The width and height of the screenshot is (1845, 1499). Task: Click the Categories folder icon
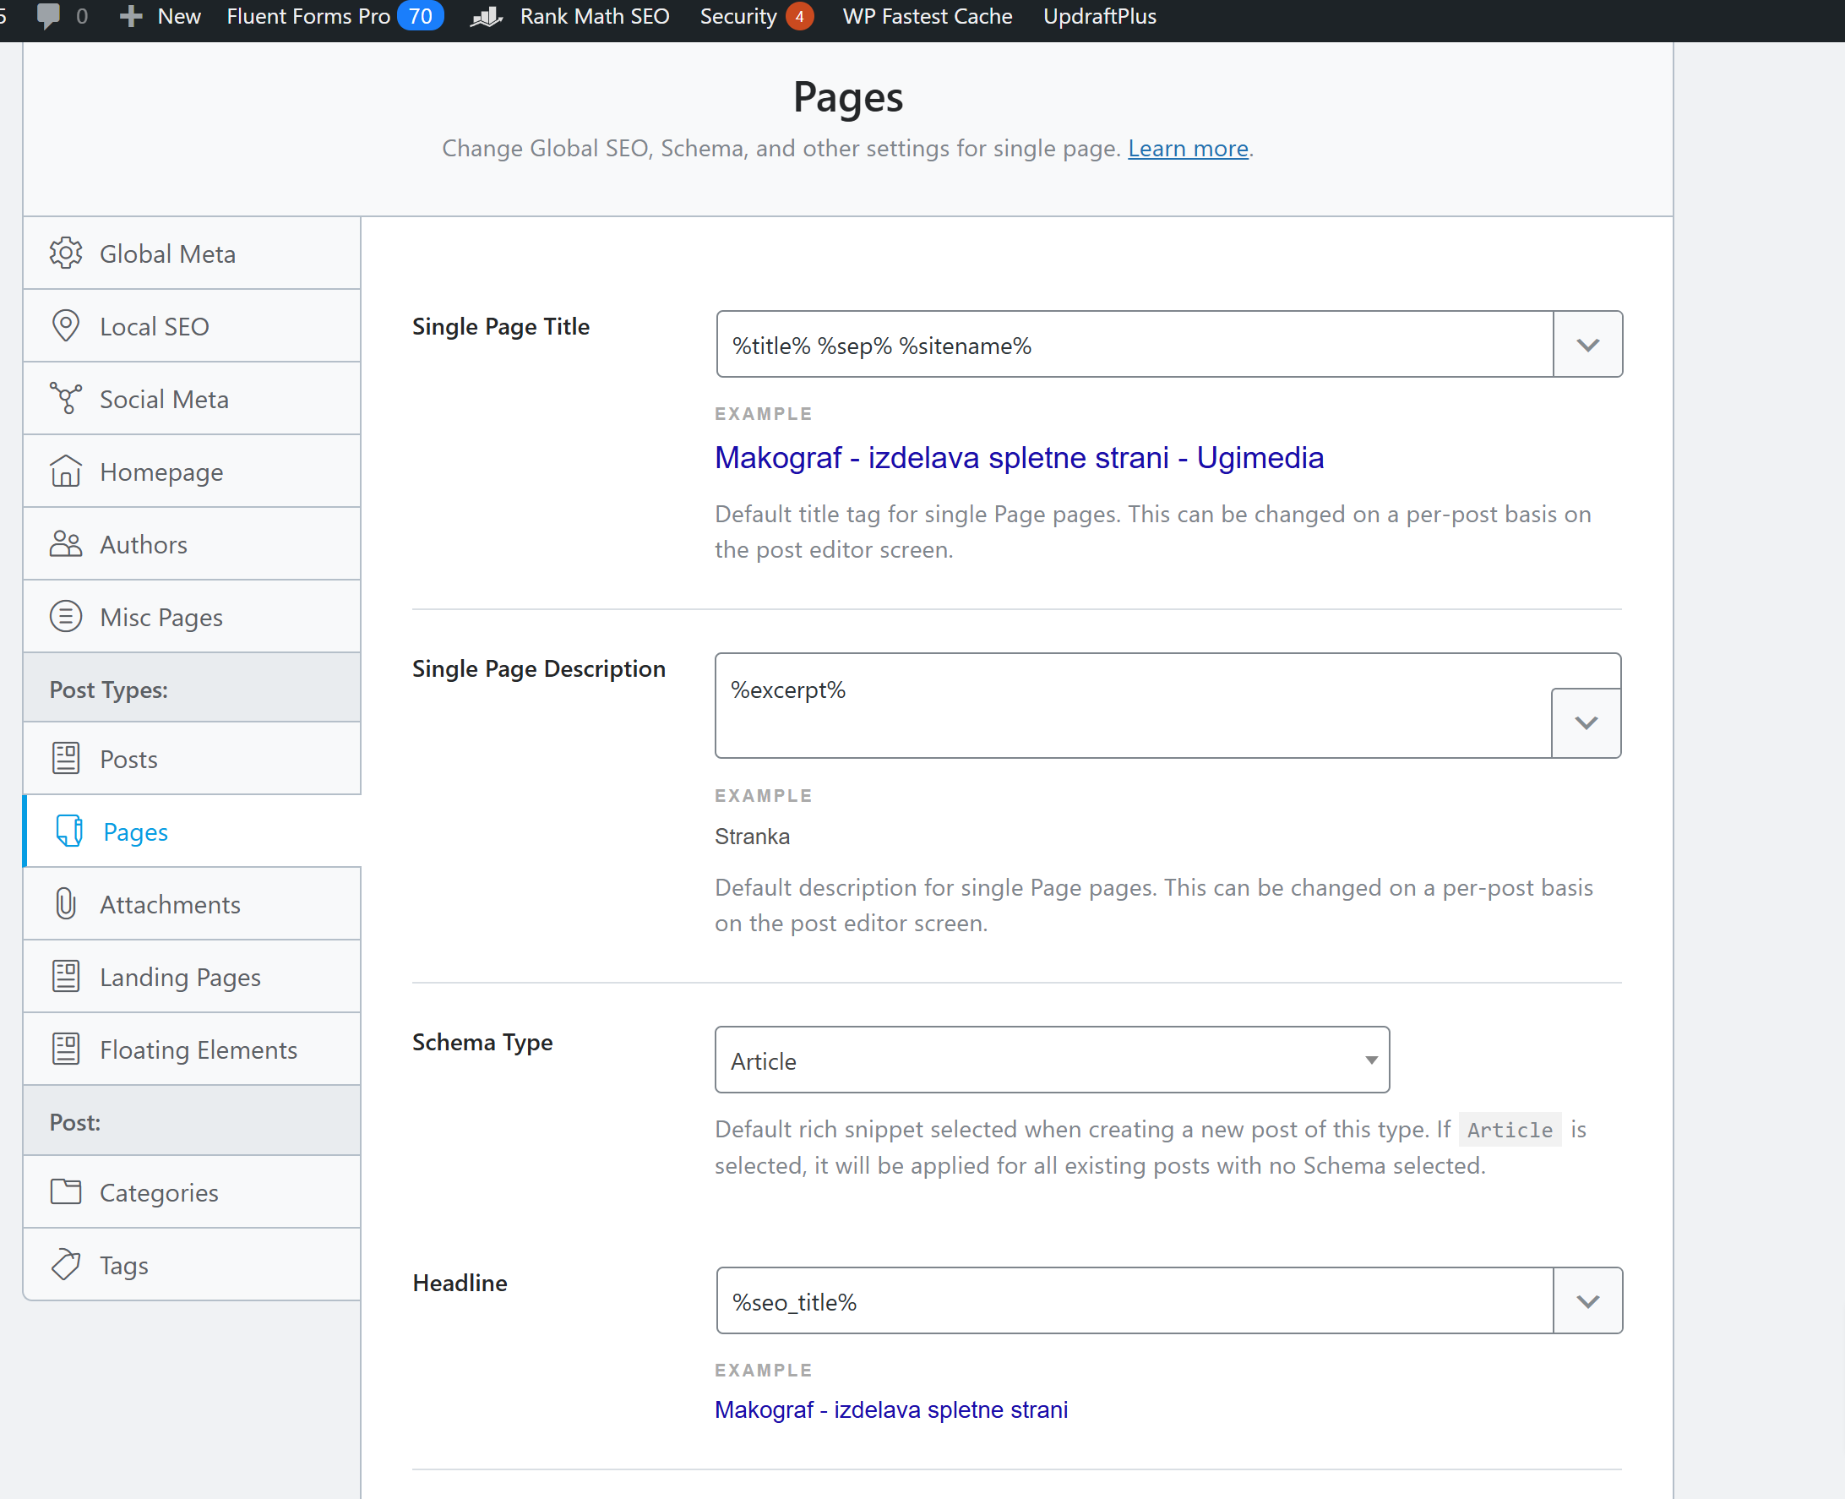(66, 1191)
